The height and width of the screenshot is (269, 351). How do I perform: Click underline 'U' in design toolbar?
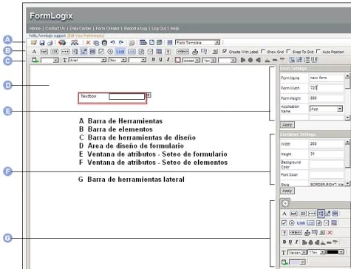coord(160,60)
